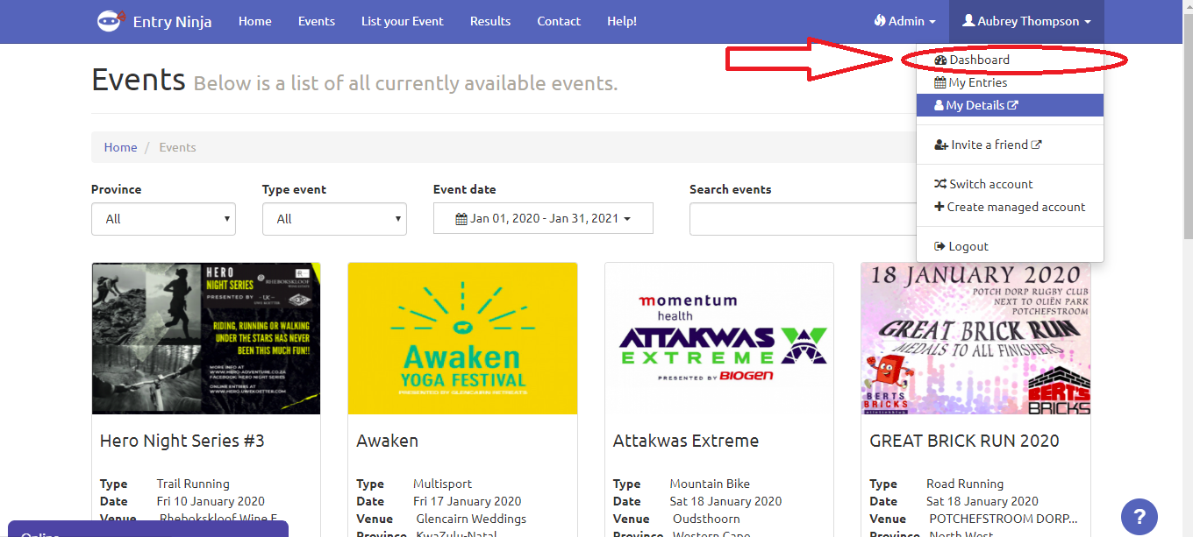Click the sign-out icon beside Logout

tap(940, 247)
